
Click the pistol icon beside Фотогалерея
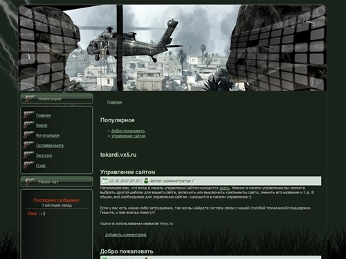pos(28,135)
